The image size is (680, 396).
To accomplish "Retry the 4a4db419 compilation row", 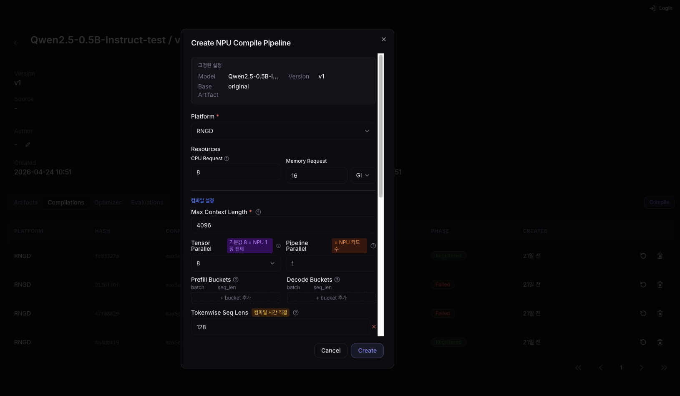I will 643,342.
